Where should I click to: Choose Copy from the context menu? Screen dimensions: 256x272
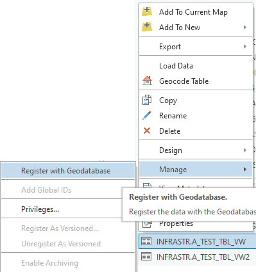coord(196,100)
